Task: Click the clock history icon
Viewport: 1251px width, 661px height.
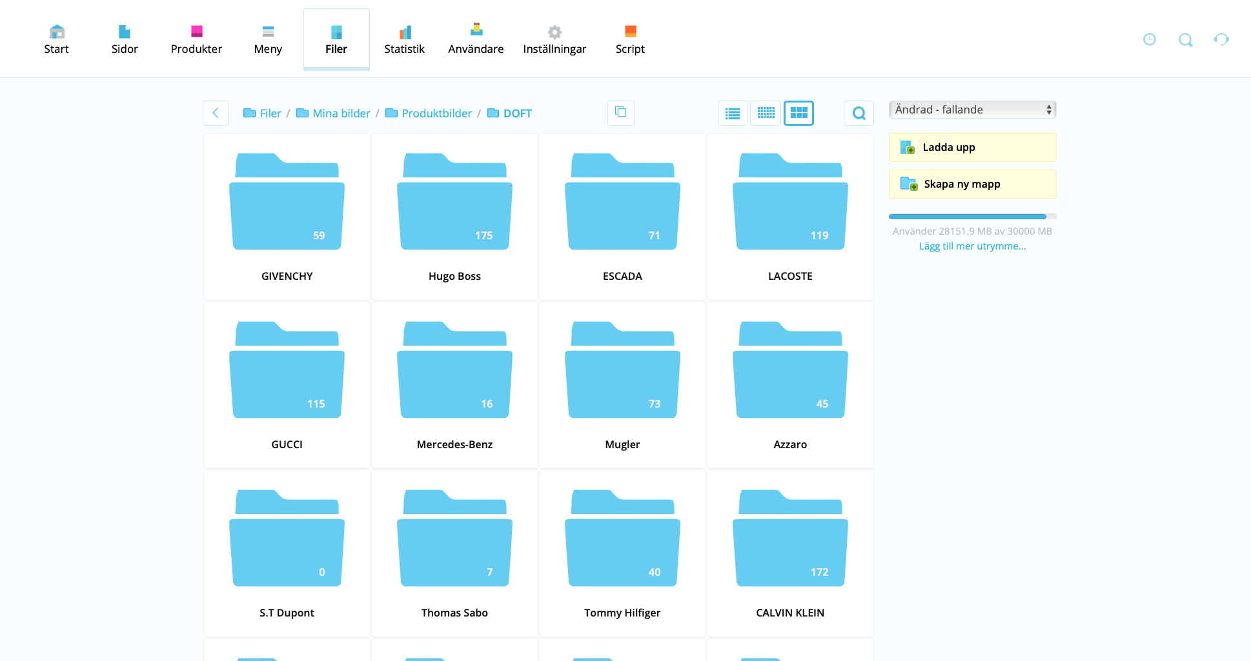Action: tap(1150, 39)
